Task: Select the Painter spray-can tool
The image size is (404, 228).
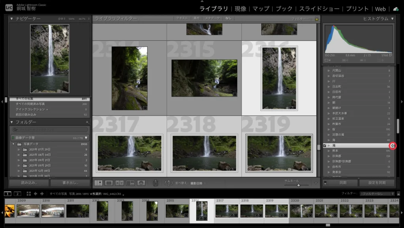Action: point(156,182)
